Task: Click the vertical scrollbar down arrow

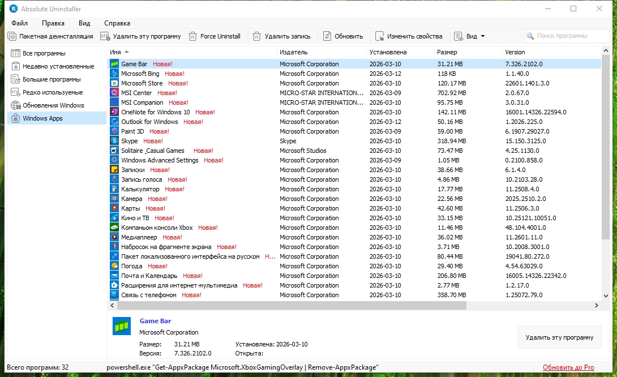Action: [606, 296]
